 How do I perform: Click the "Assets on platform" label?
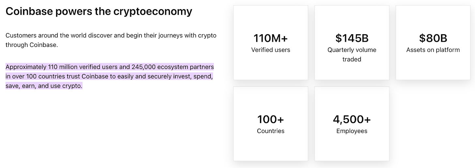point(433,50)
